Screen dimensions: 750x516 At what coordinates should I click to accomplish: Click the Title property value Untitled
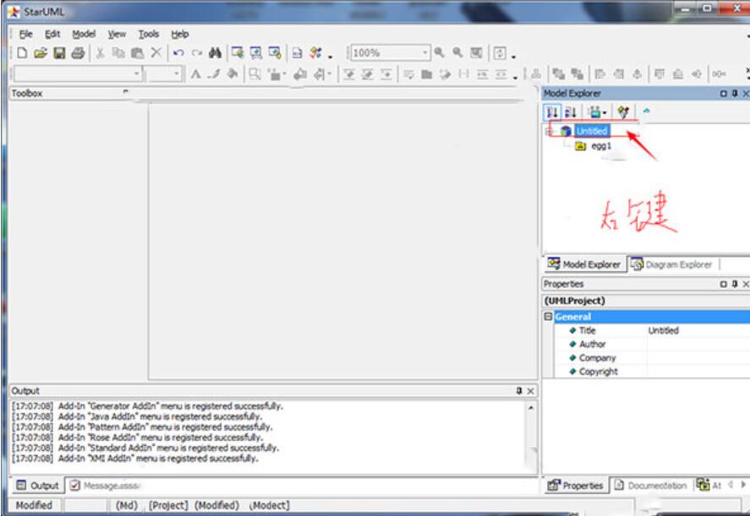tap(663, 330)
